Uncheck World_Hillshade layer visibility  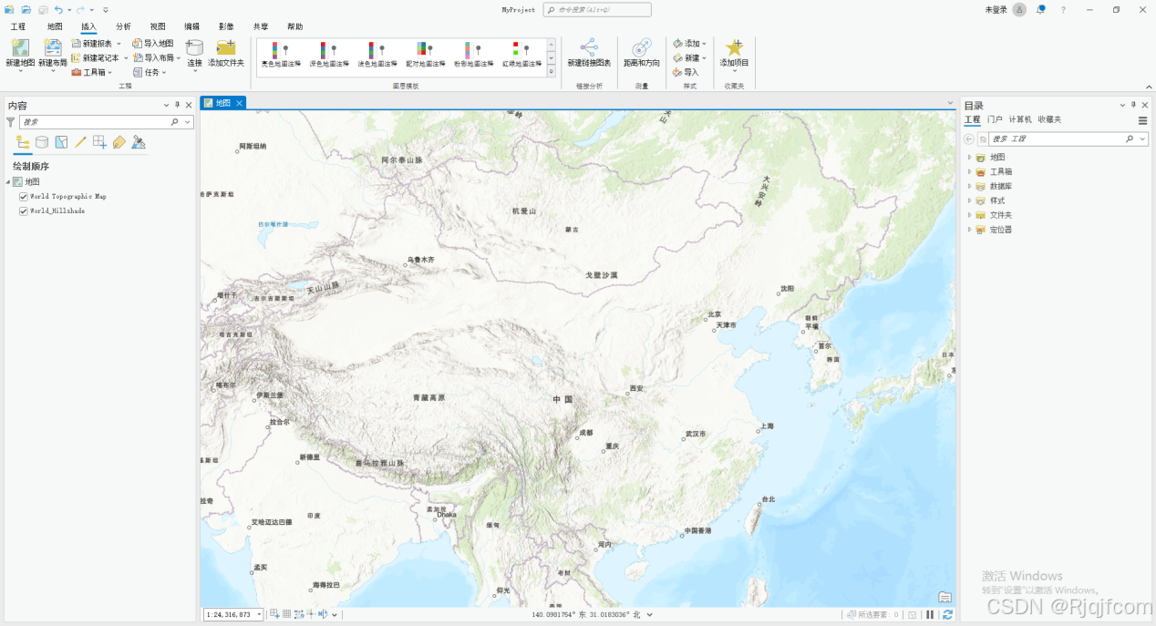[24, 210]
